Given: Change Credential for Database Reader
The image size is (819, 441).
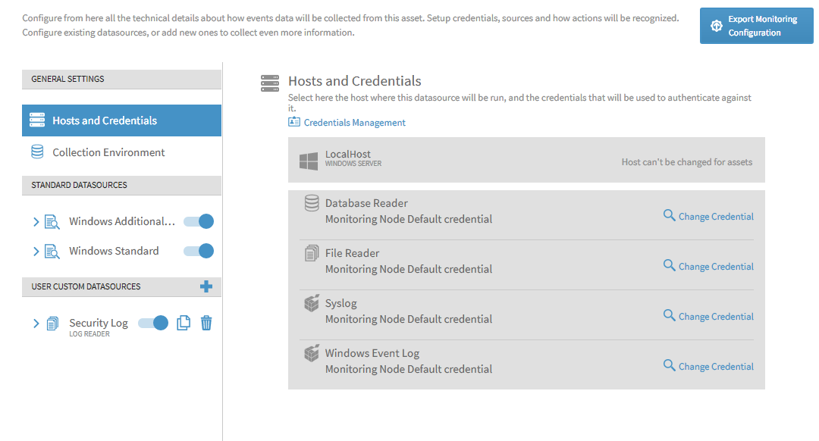Looking at the screenshot, I should pos(708,216).
